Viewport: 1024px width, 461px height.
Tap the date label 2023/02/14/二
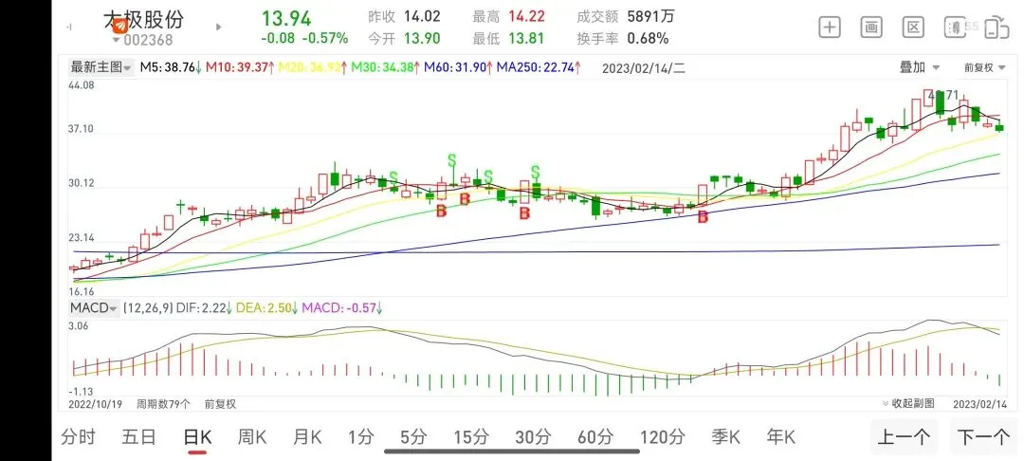coord(644,67)
